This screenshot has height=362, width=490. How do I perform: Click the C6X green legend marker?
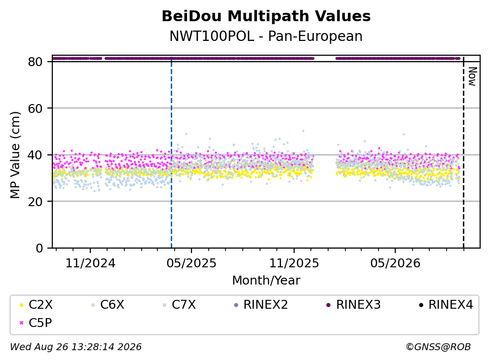click(x=93, y=305)
